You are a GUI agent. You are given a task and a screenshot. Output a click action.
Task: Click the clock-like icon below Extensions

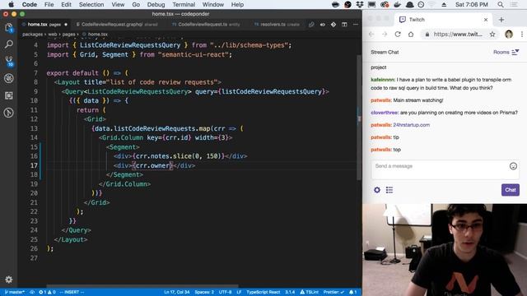tap(9, 113)
